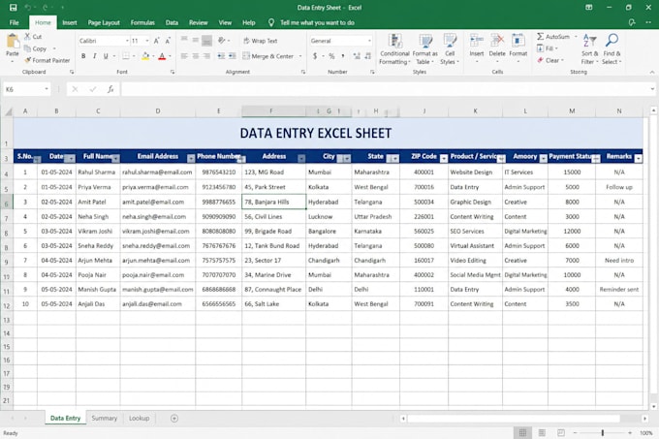Switch to the Data ribbon tab
This screenshot has width=659, height=439.
172,22
